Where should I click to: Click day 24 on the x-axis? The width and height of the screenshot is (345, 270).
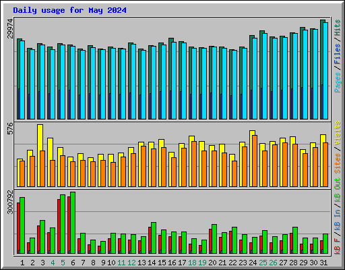pos(253,263)
